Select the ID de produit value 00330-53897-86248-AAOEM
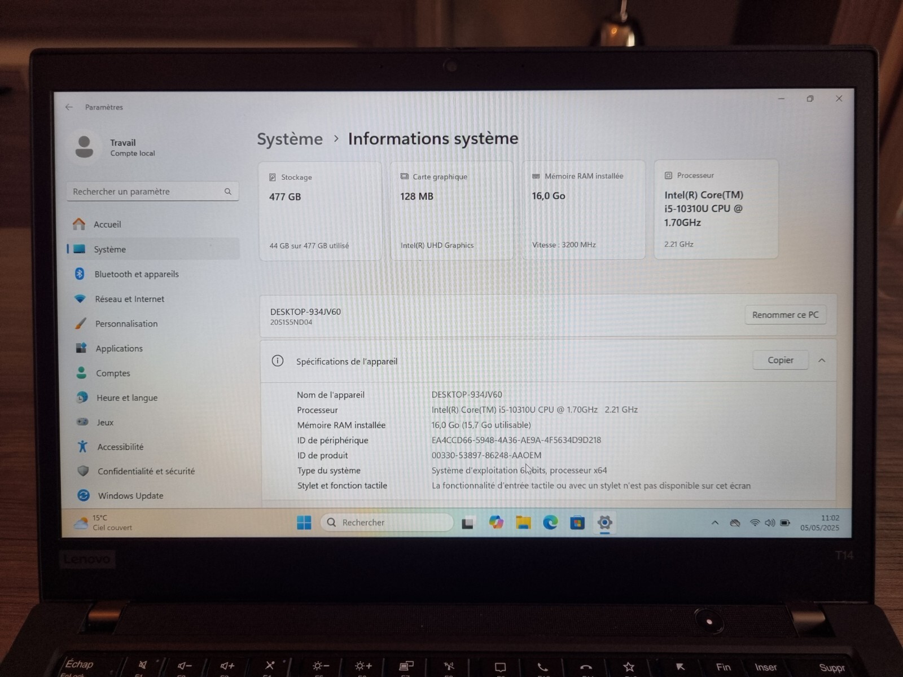The height and width of the screenshot is (677, 903). [x=486, y=455]
